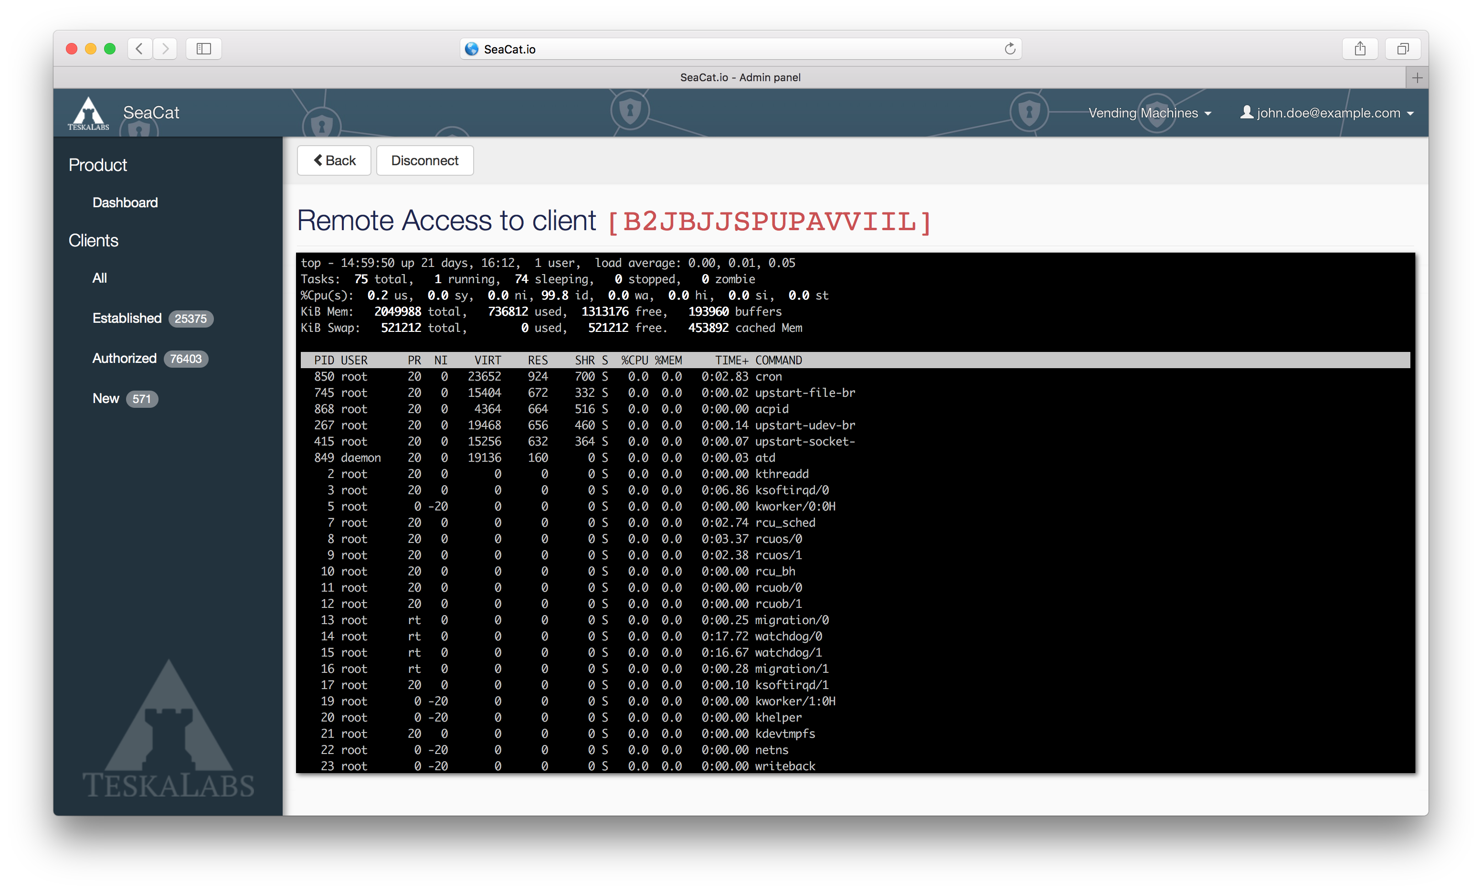This screenshot has height=892, width=1482.
Task: Open a new tab with plus button
Action: 1417,77
